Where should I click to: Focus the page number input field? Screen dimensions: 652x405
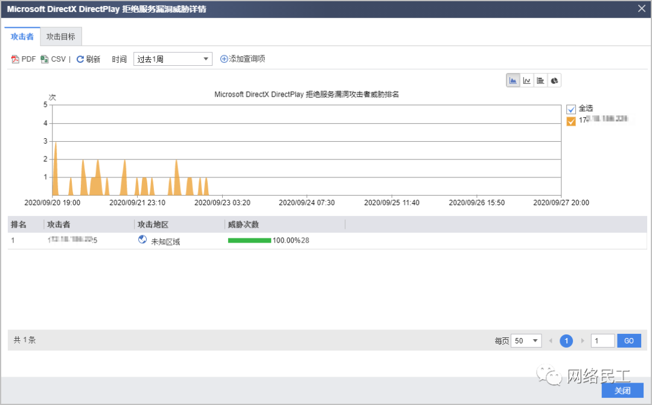coord(602,341)
